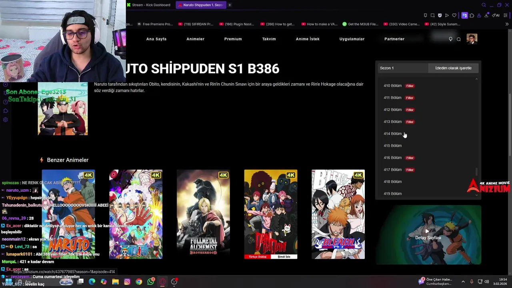Viewport: 512px width, 288px height.
Task: Select episode 416 Bölüm
Action: pos(392,158)
